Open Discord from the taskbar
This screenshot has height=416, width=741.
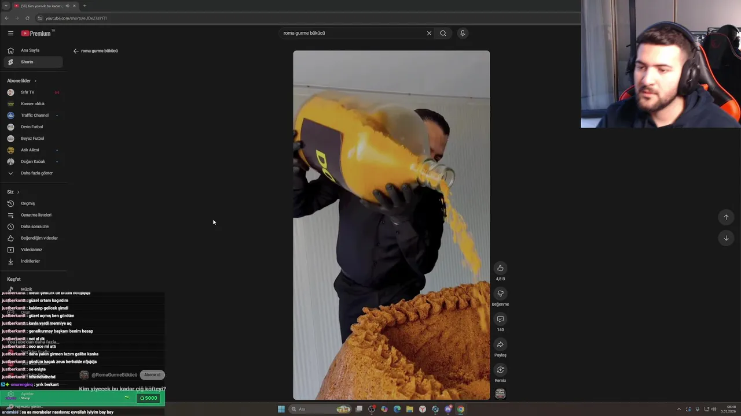(448, 409)
